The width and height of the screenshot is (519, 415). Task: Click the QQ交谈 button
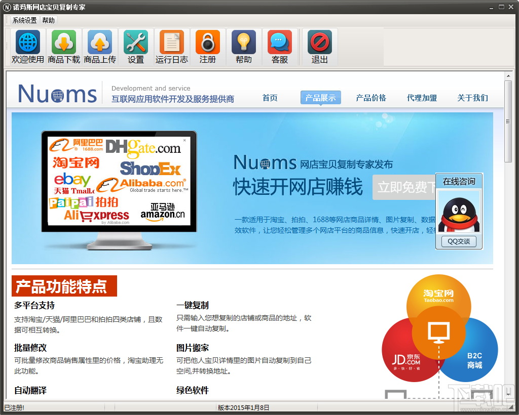(x=459, y=241)
